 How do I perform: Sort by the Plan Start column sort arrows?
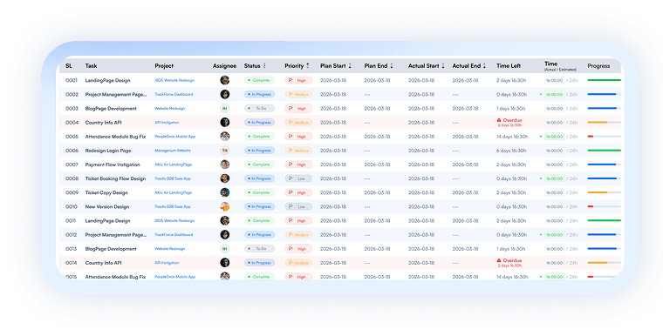pyautogui.click(x=350, y=66)
